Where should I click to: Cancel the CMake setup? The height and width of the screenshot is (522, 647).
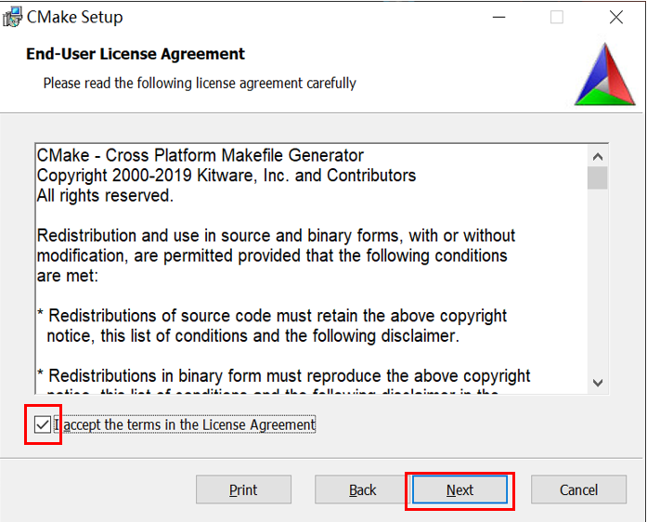578,489
